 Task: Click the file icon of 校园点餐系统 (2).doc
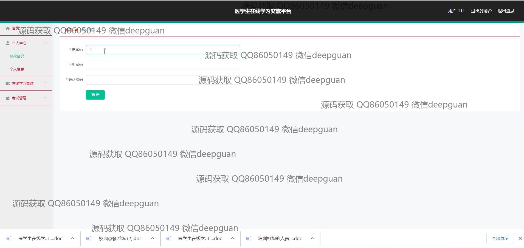click(x=89, y=238)
